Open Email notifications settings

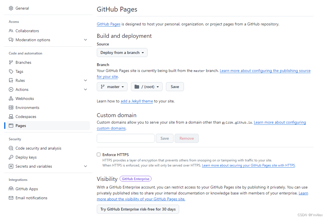pyautogui.click(x=48, y=198)
